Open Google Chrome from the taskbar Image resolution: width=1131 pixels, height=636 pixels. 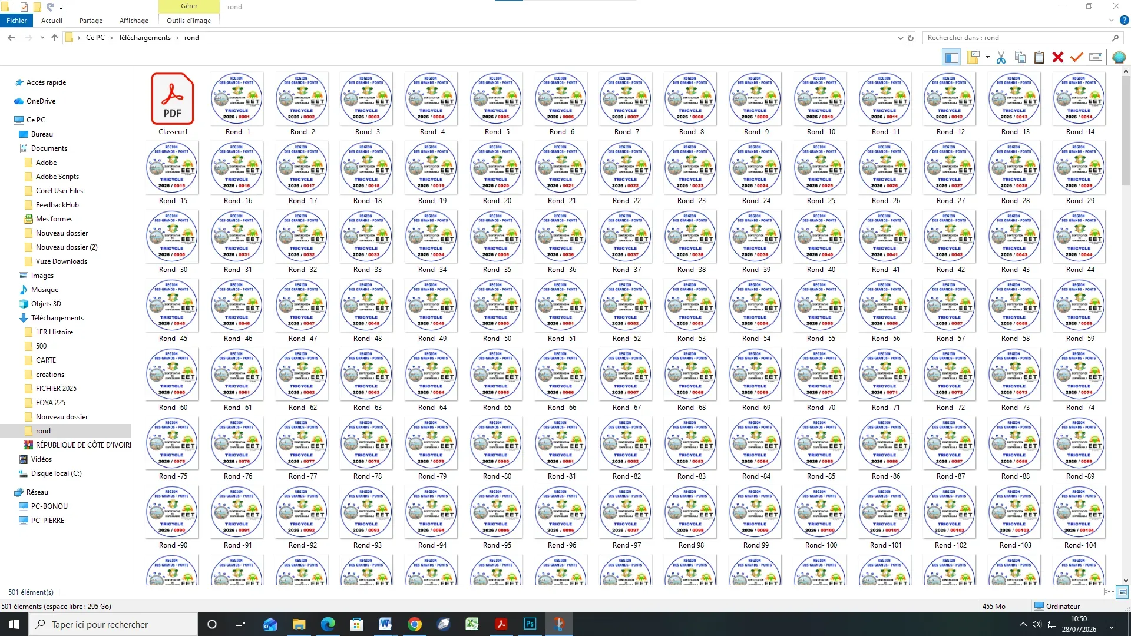pos(415,624)
